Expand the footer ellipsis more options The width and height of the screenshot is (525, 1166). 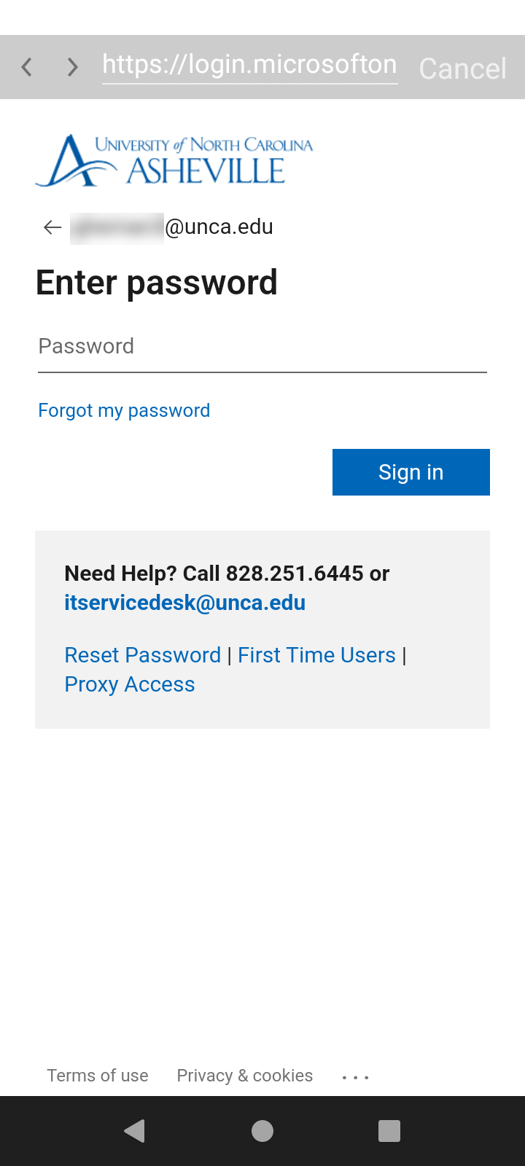click(x=355, y=1076)
